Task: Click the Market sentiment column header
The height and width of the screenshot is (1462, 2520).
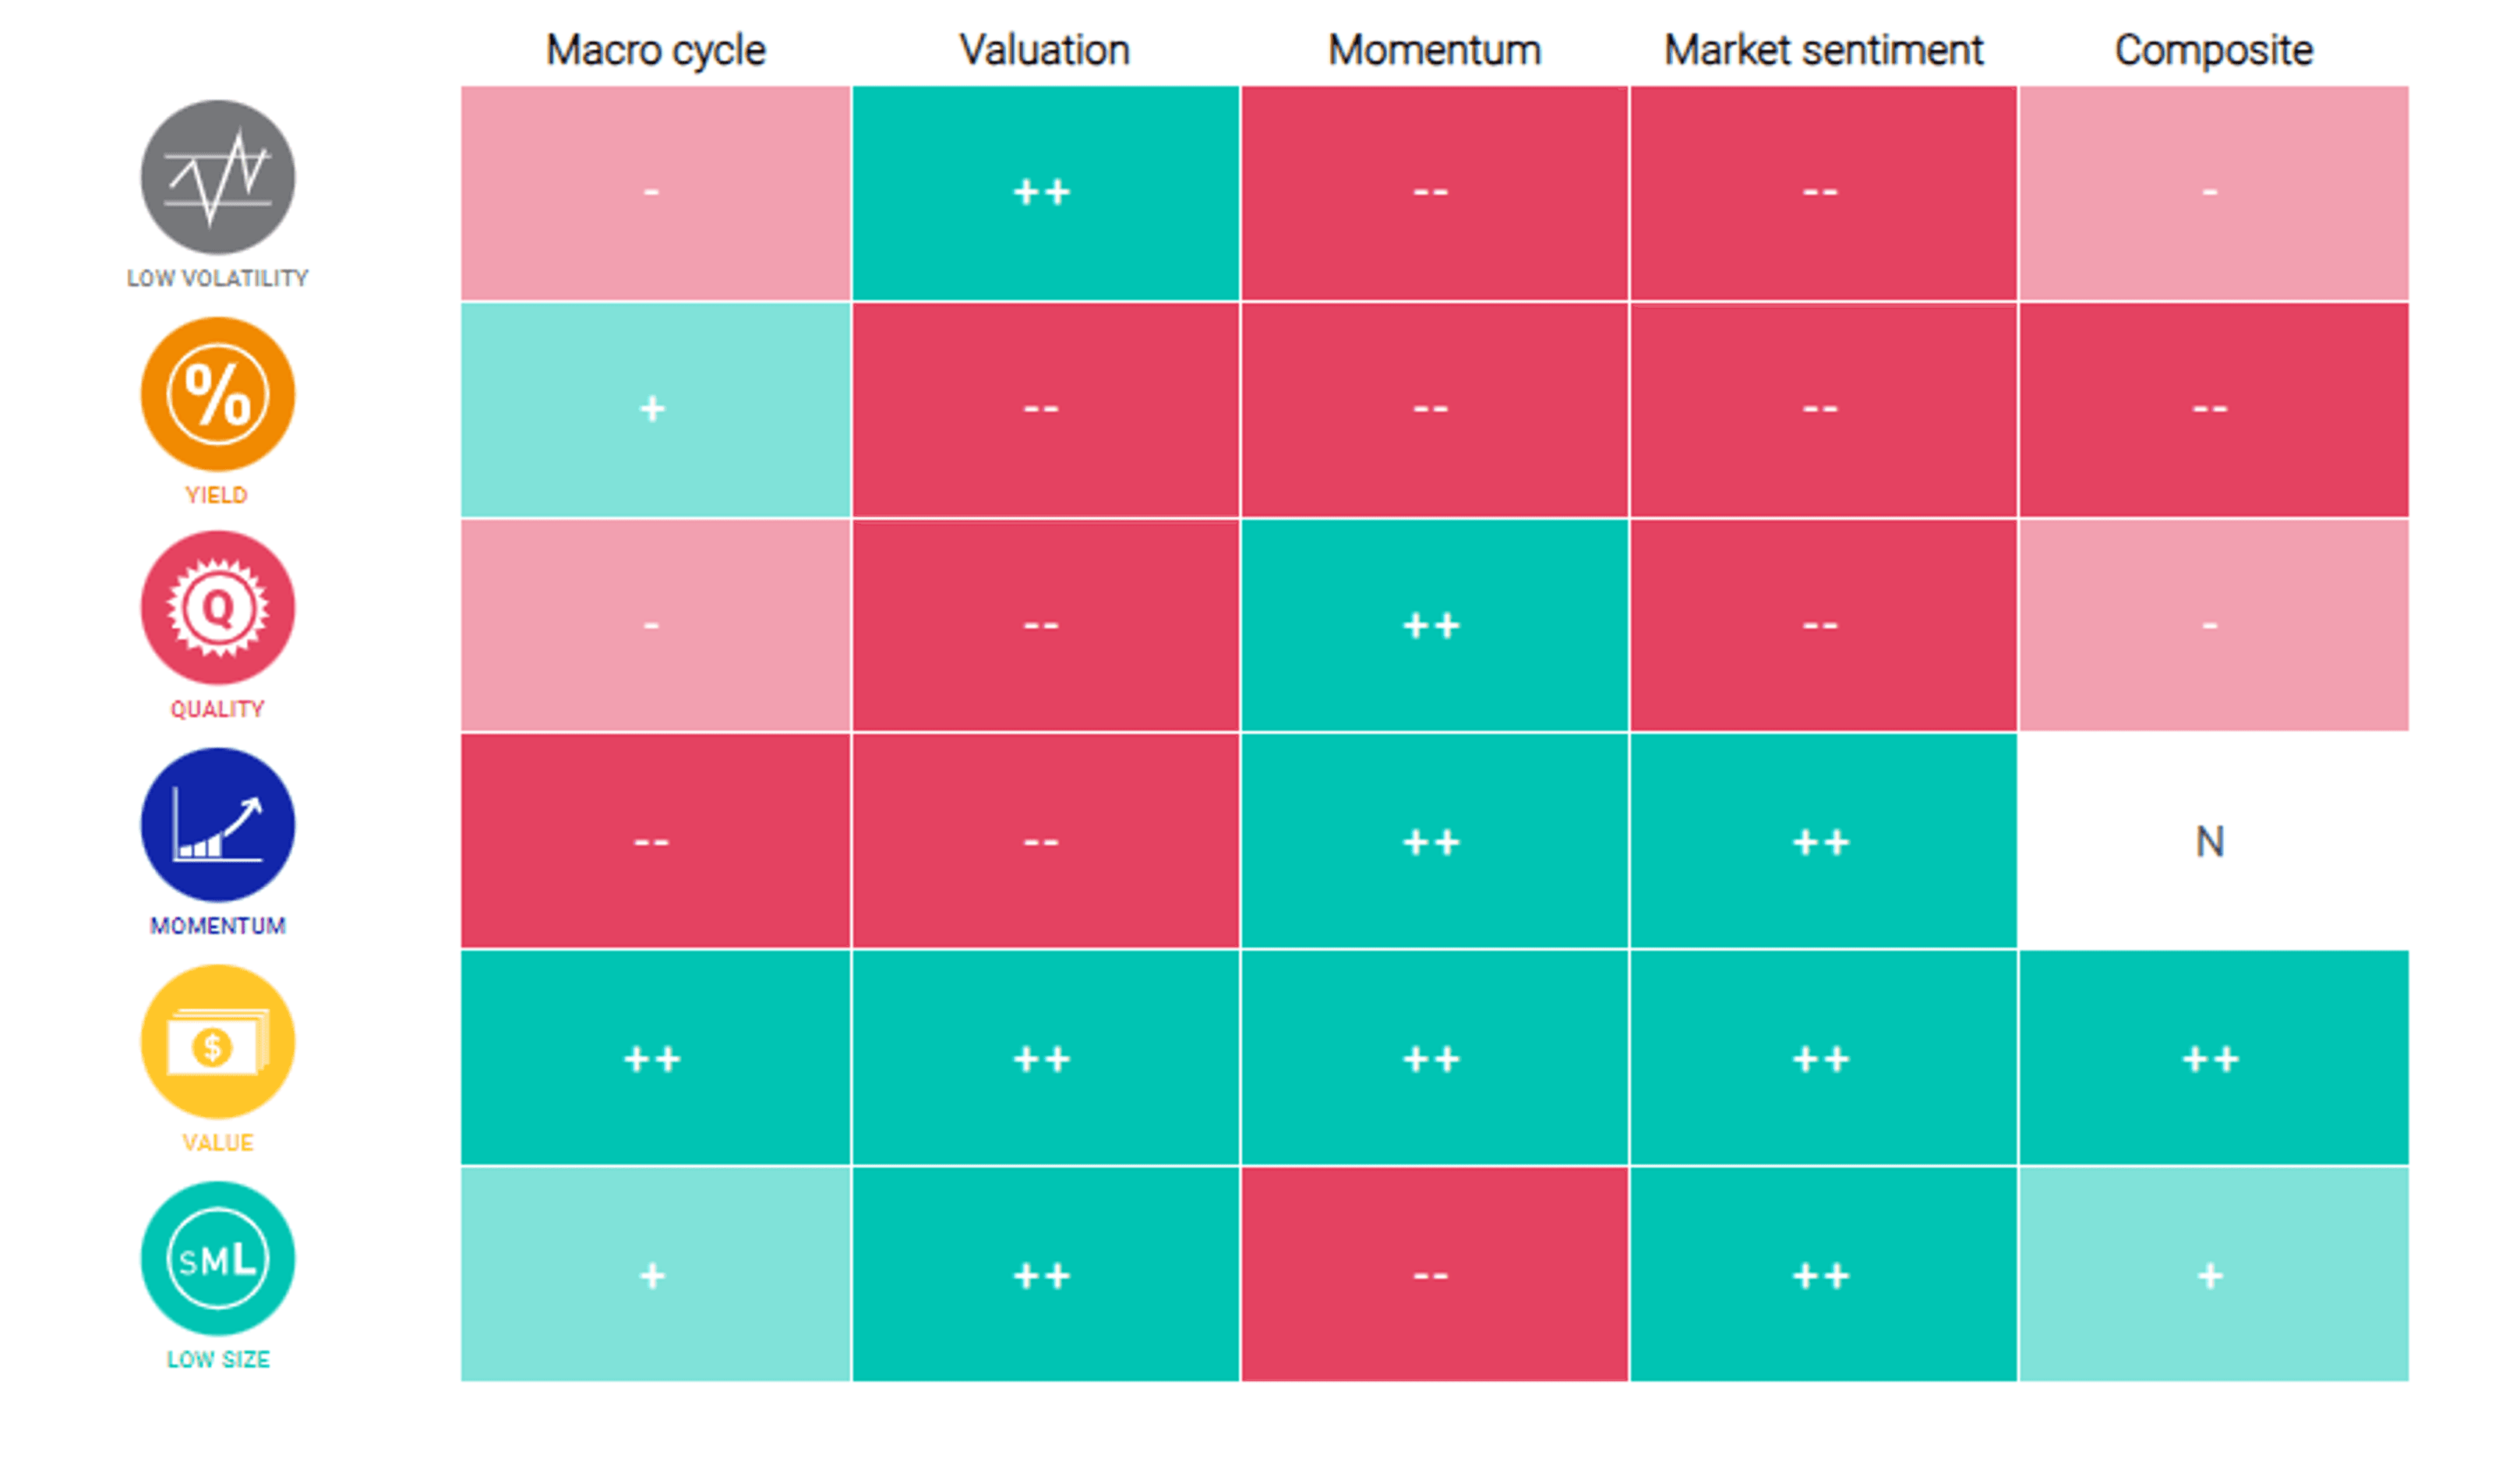Action: click(1824, 50)
